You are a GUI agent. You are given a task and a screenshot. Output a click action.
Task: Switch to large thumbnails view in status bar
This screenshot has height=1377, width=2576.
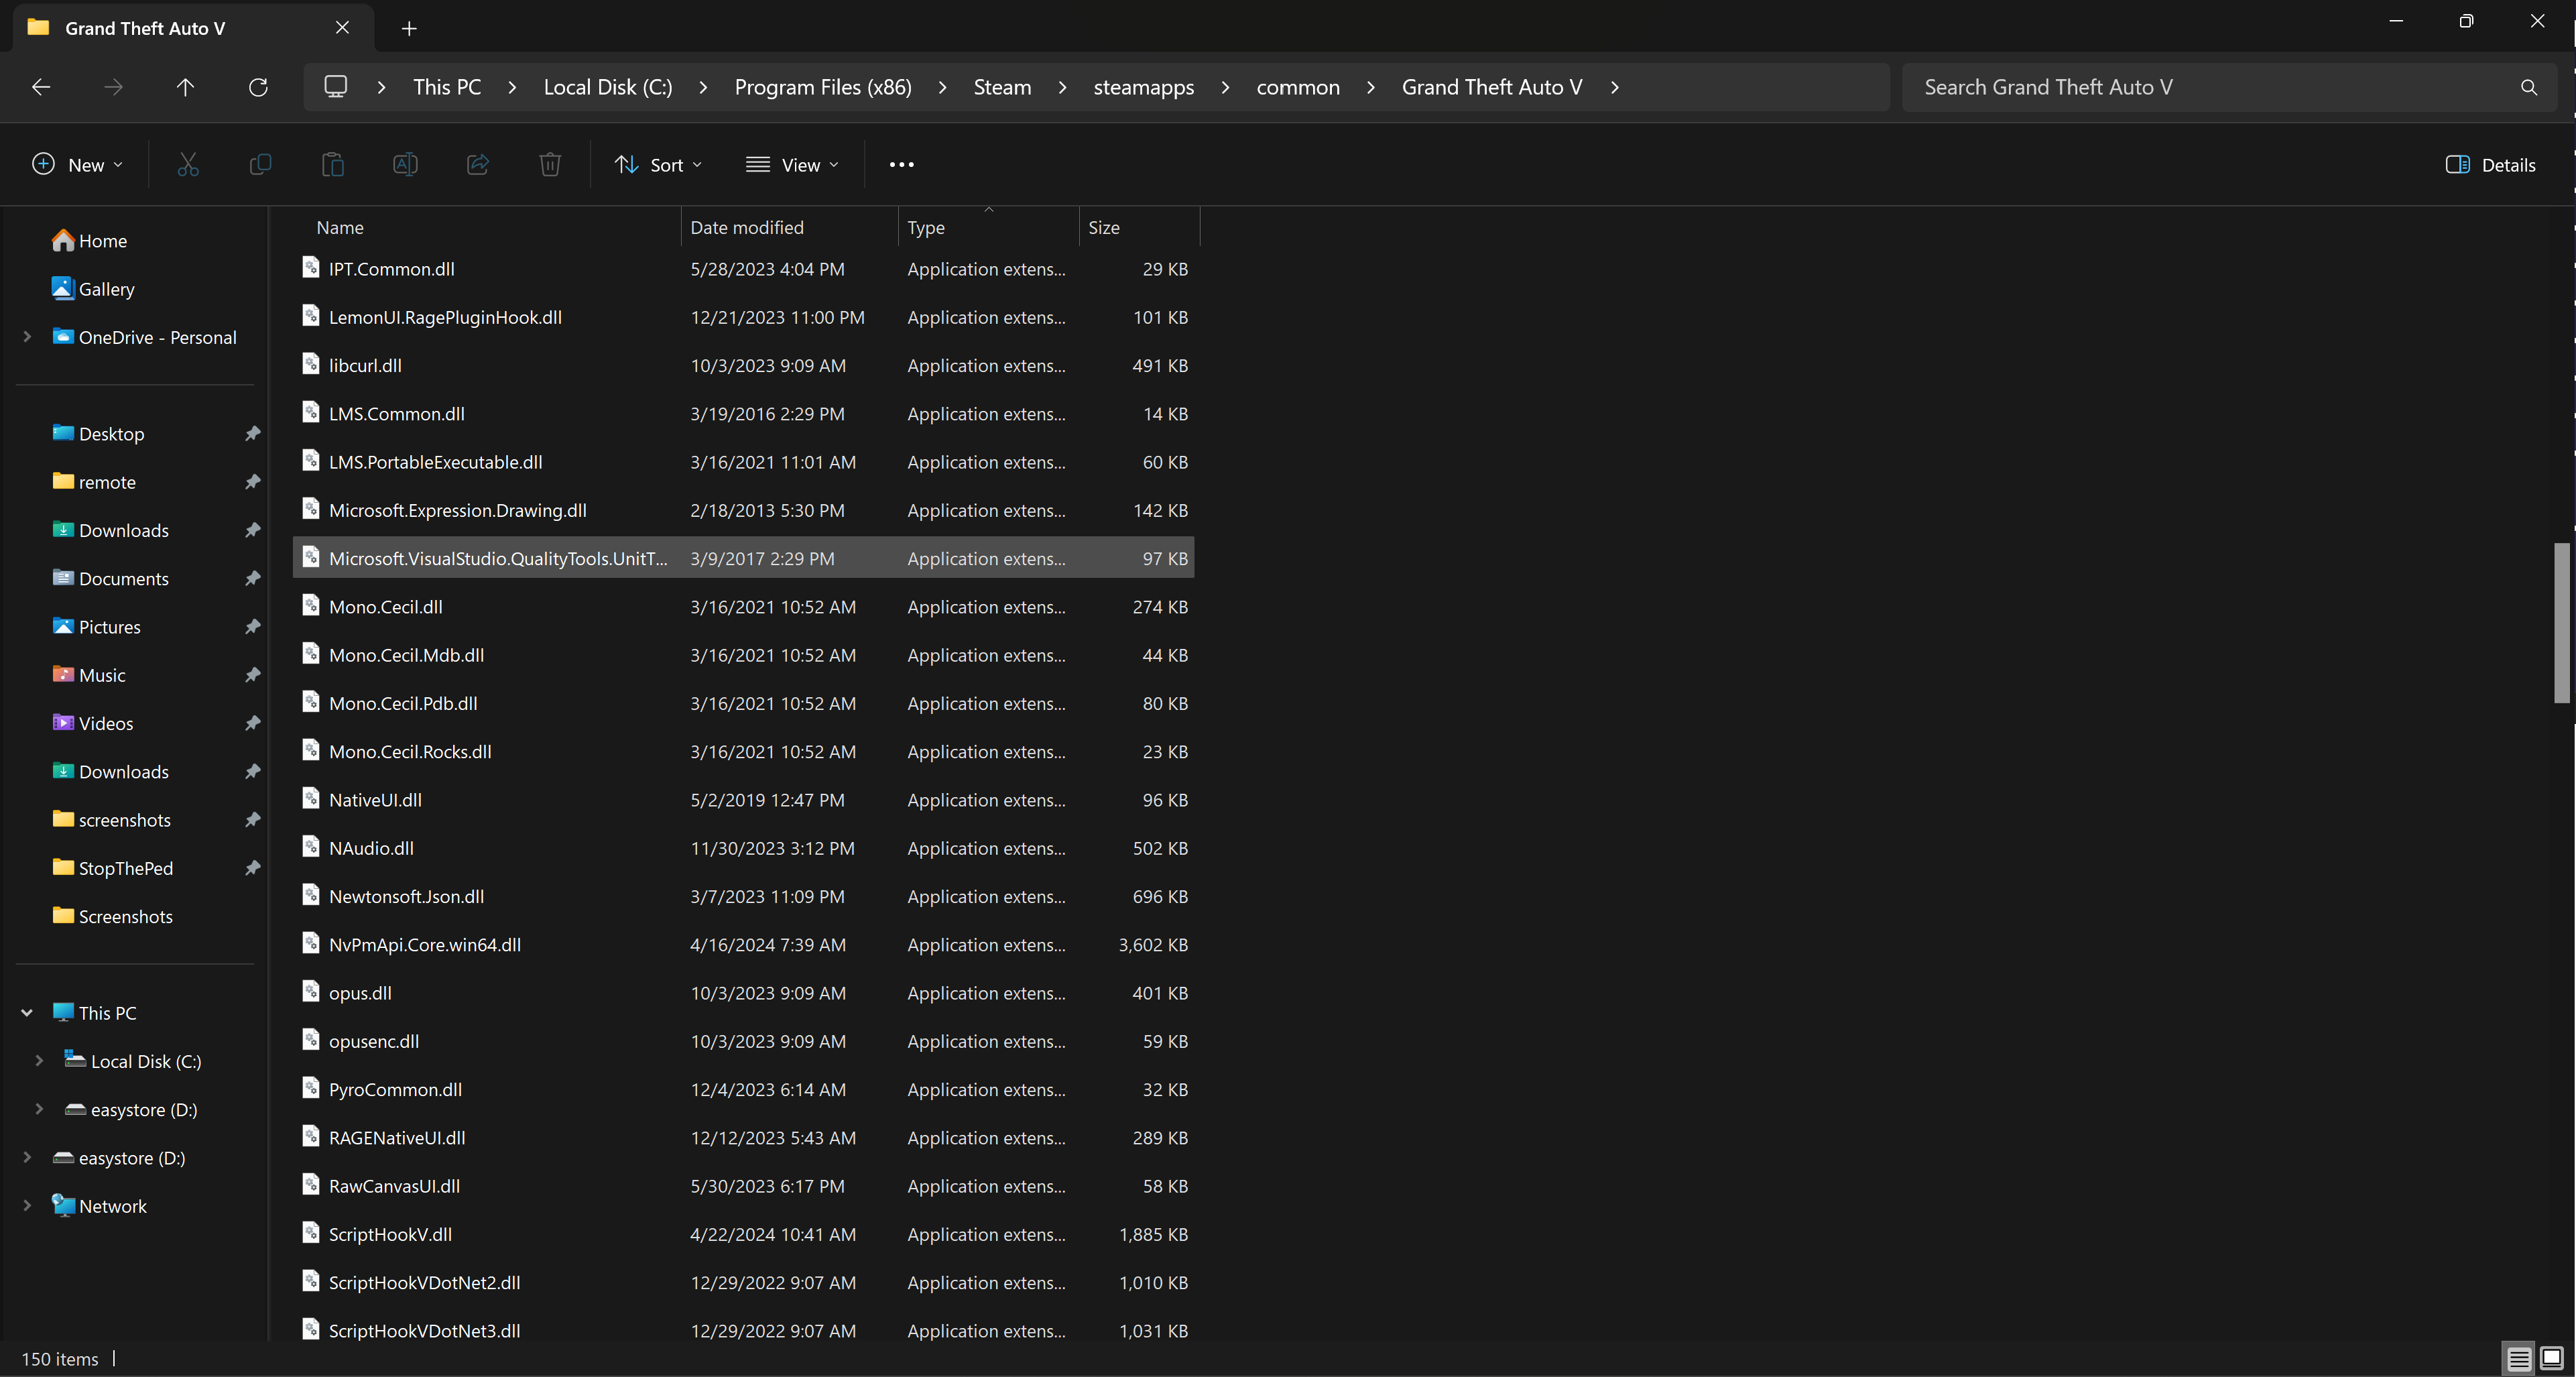2551,1358
